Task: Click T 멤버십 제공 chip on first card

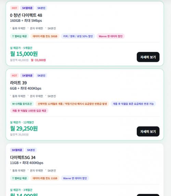Action: 19,36
